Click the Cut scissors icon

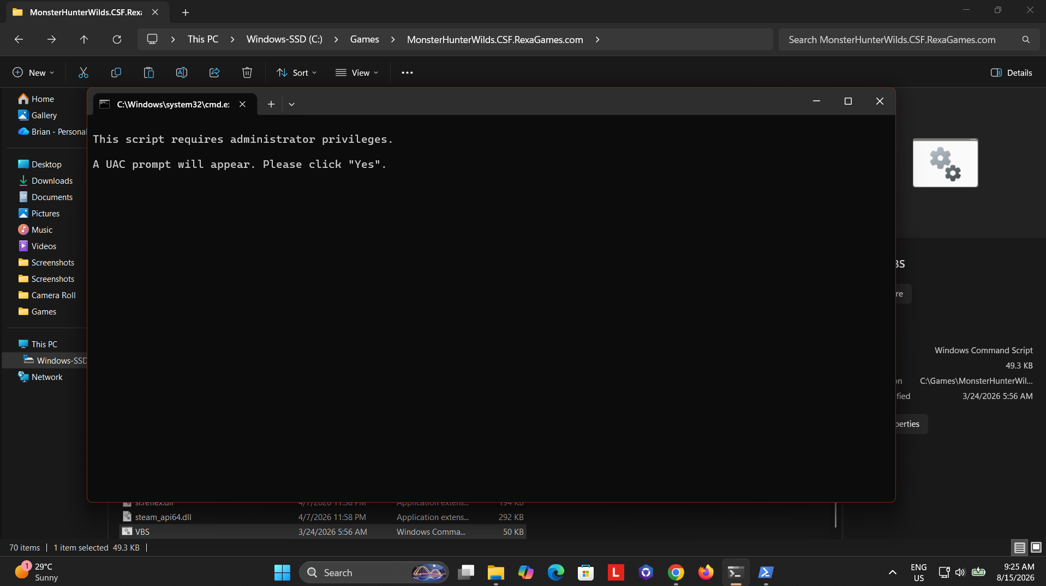point(83,73)
